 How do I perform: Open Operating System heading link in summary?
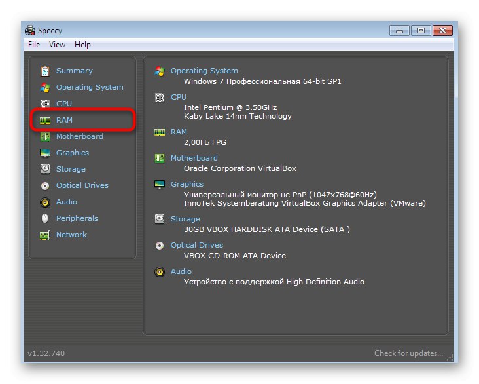[x=204, y=71]
